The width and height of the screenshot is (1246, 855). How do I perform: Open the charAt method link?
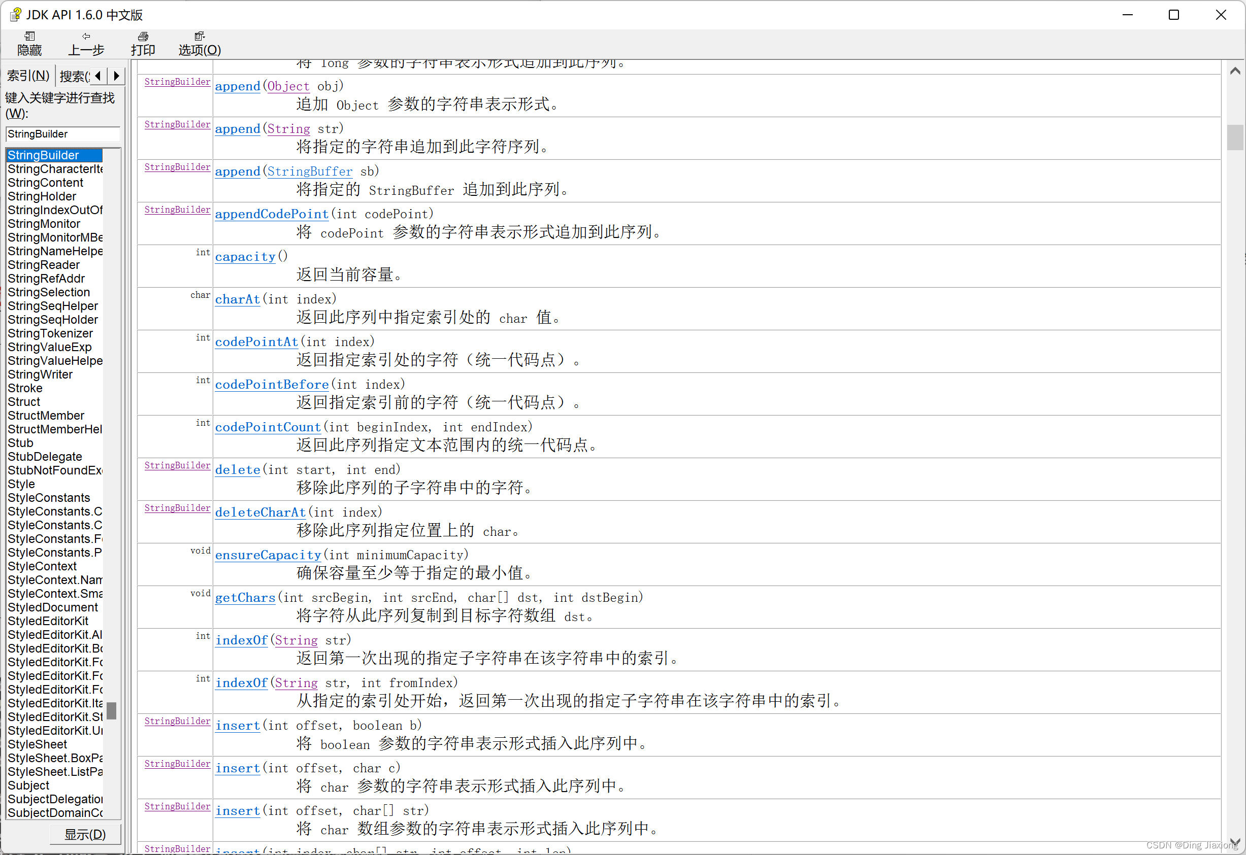238,299
